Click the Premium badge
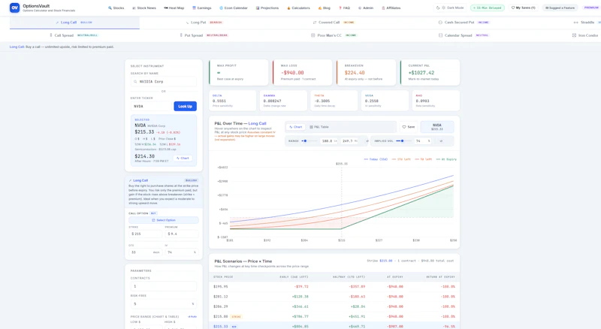Viewport: 601px width, 329px height. pyautogui.click(x=591, y=8)
